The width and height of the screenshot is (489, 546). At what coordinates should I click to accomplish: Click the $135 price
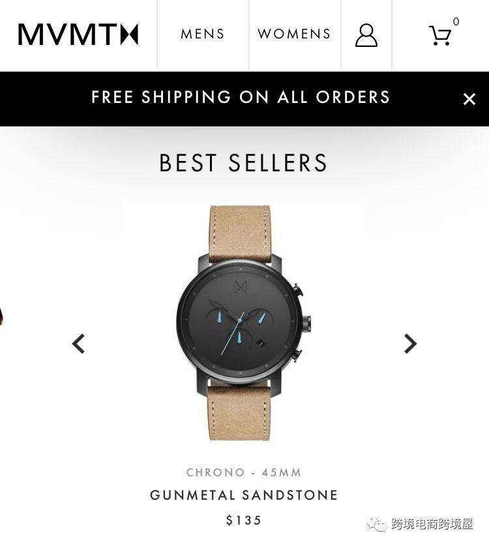244,520
